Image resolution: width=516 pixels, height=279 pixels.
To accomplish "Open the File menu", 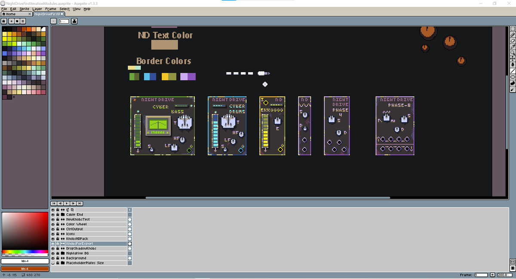I will (x=4, y=9).
